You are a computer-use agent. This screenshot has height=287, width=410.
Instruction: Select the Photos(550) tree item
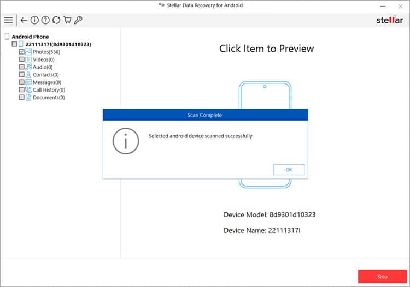[x=46, y=52]
